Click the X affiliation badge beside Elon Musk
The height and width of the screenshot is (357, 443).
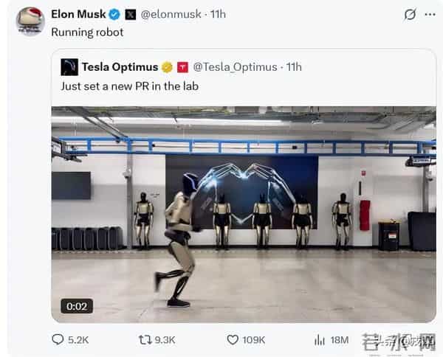pyautogui.click(x=130, y=14)
